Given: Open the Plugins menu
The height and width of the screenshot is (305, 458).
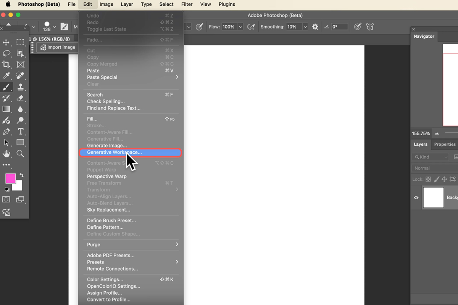Looking at the screenshot, I should [227, 4].
